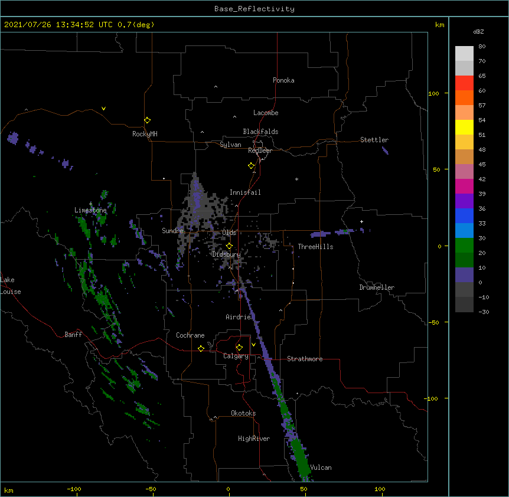Viewport: 509px width, 497px height.
Task: Click the Lacombe city label
Action: 266,113
